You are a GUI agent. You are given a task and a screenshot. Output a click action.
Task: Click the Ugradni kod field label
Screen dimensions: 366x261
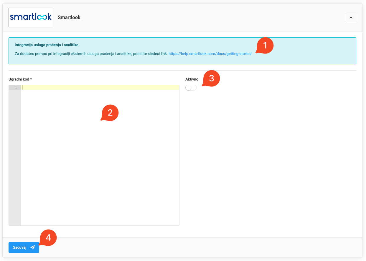[20, 79]
